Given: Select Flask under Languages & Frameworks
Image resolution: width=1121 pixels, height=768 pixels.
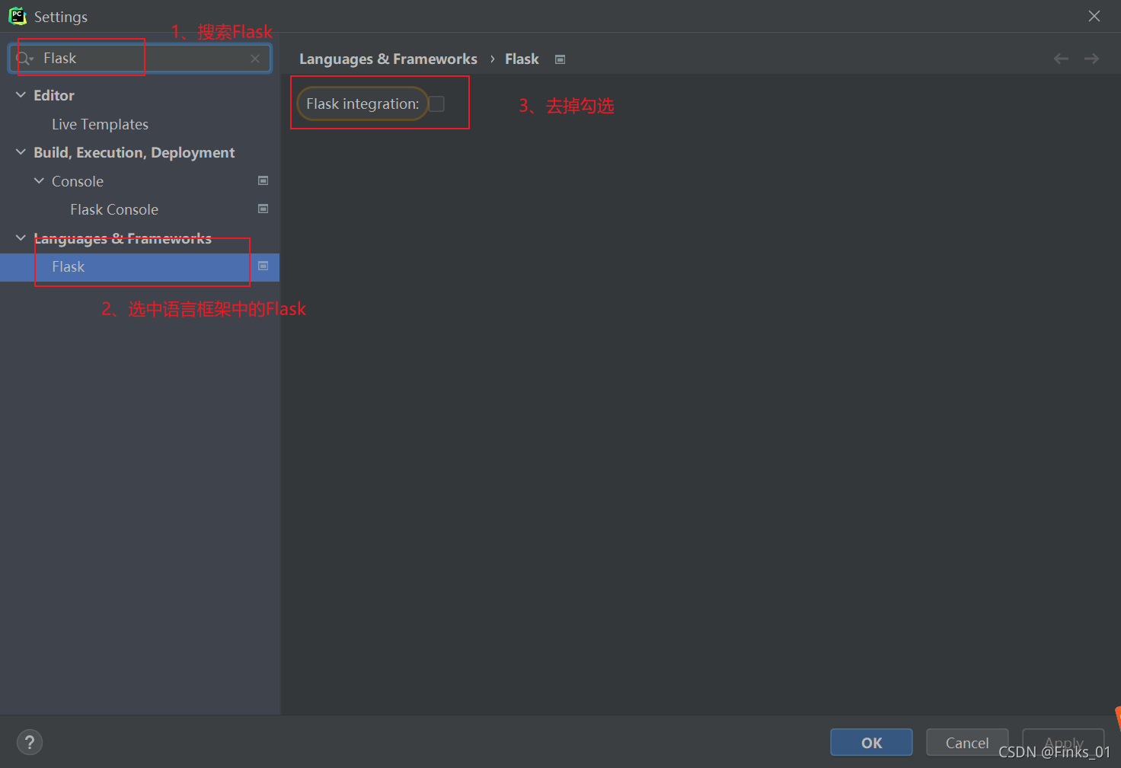Looking at the screenshot, I should pos(139,267).
